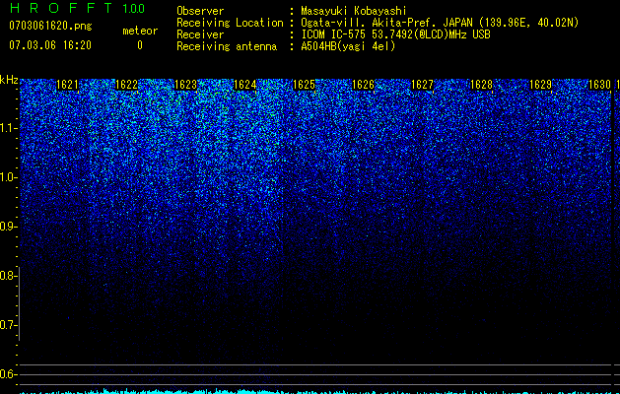The height and width of the screenshot is (394, 620).
Task: Click the 1629 time marker
Action: pos(540,85)
